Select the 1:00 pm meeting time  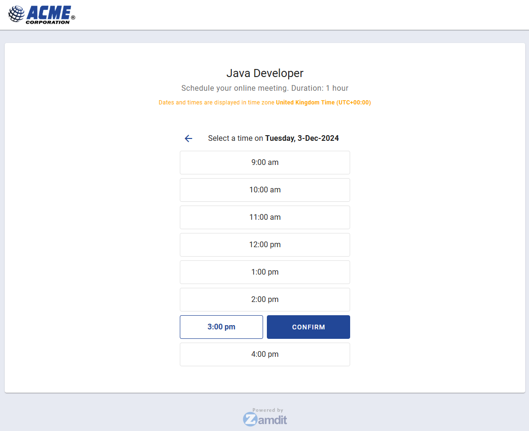click(x=264, y=272)
